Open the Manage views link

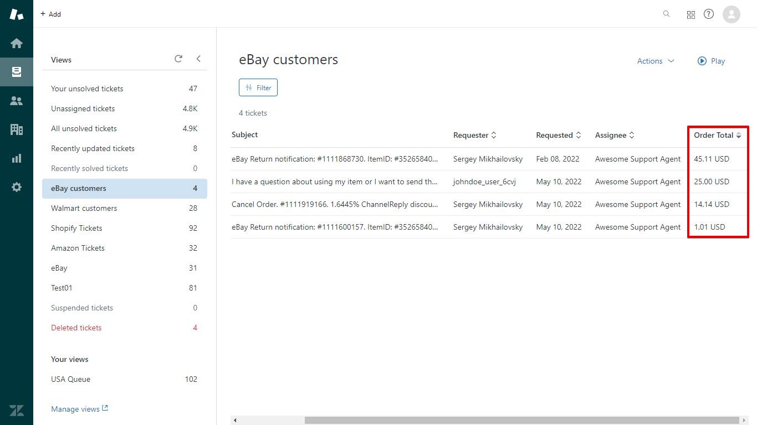(x=79, y=409)
